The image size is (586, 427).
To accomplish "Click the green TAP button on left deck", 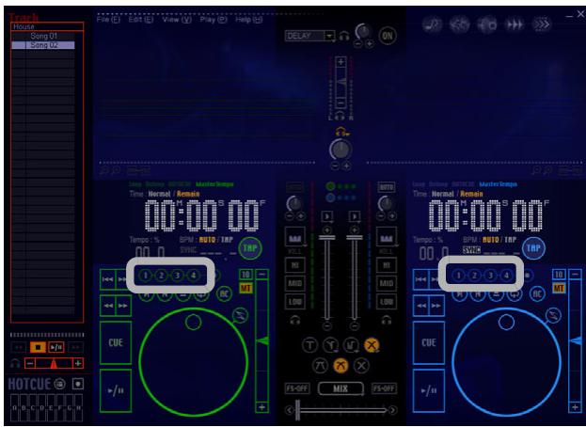I will pos(250,248).
